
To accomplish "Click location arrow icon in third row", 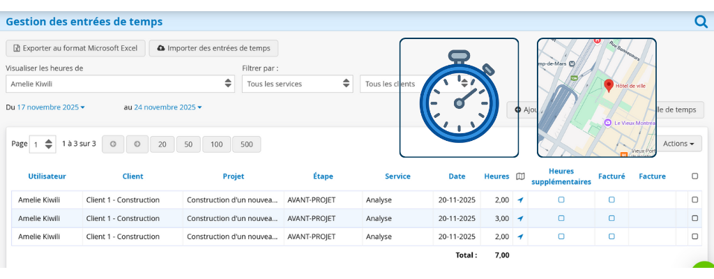I will coord(520,236).
